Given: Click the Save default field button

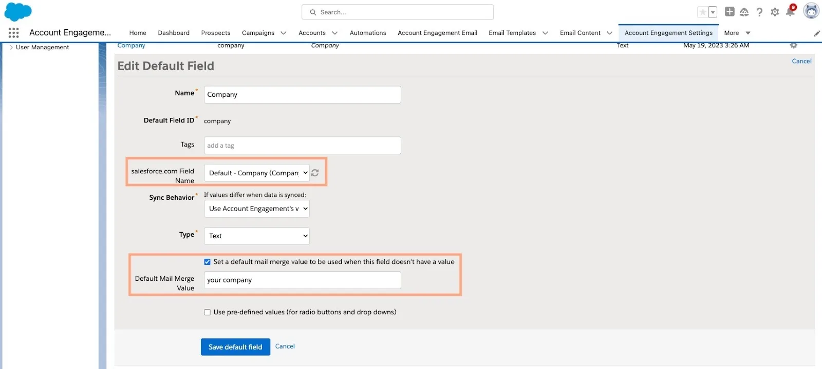Looking at the screenshot, I should click(235, 347).
